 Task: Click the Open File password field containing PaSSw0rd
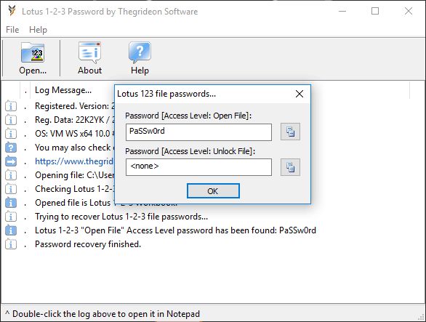[198, 132]
